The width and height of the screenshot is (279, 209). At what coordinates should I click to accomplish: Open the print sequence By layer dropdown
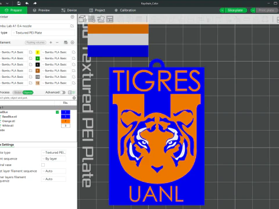53,158
